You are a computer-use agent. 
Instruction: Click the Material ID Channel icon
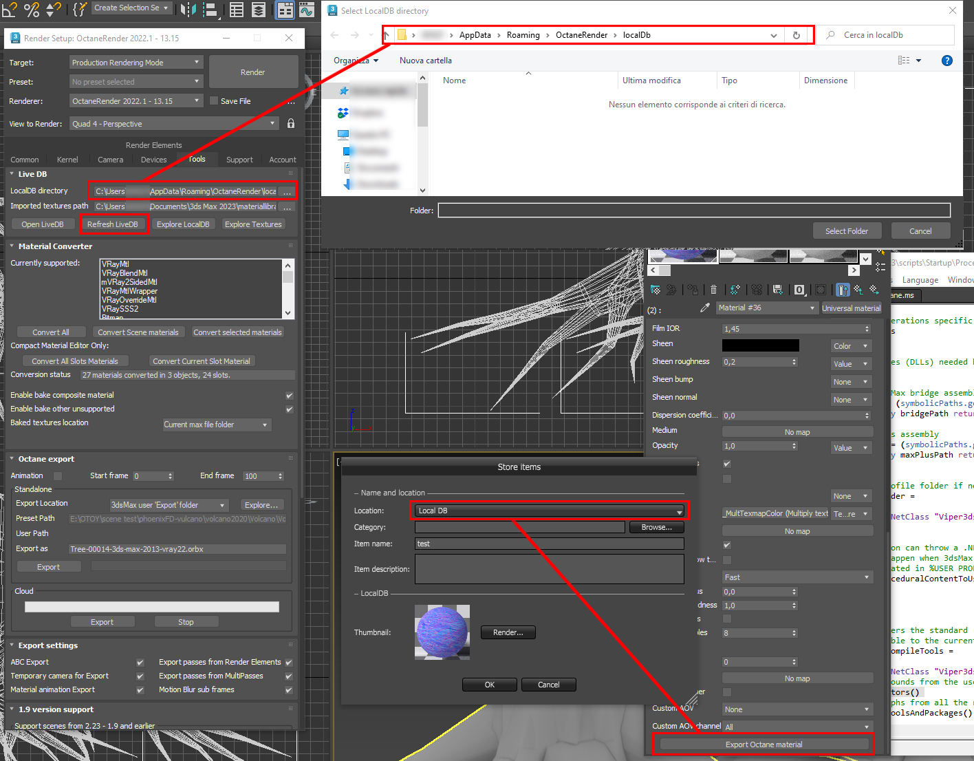tap(799, 290)
